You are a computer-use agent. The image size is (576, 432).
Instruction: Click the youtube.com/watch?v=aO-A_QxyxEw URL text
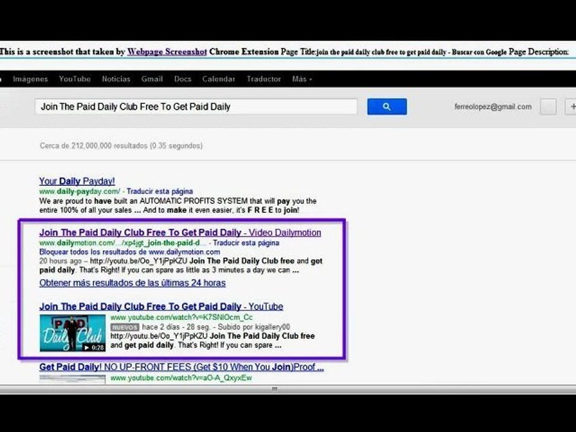click(181, 378)
